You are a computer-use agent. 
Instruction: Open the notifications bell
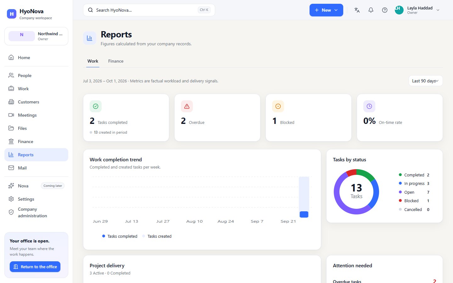pyautogui.click(x=371, y=10)
